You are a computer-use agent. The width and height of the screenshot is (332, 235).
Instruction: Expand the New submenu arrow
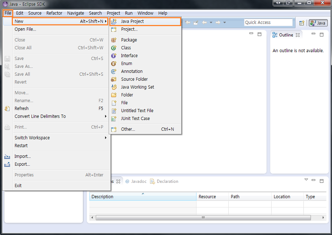point(106,21)
